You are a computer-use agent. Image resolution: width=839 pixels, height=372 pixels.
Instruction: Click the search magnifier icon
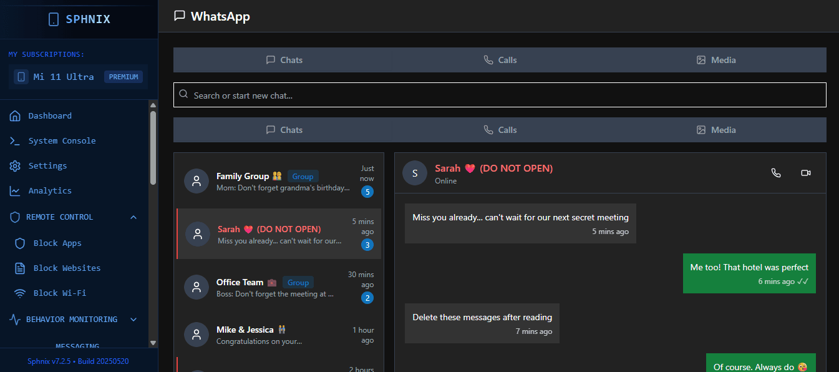tap(183, 94)
